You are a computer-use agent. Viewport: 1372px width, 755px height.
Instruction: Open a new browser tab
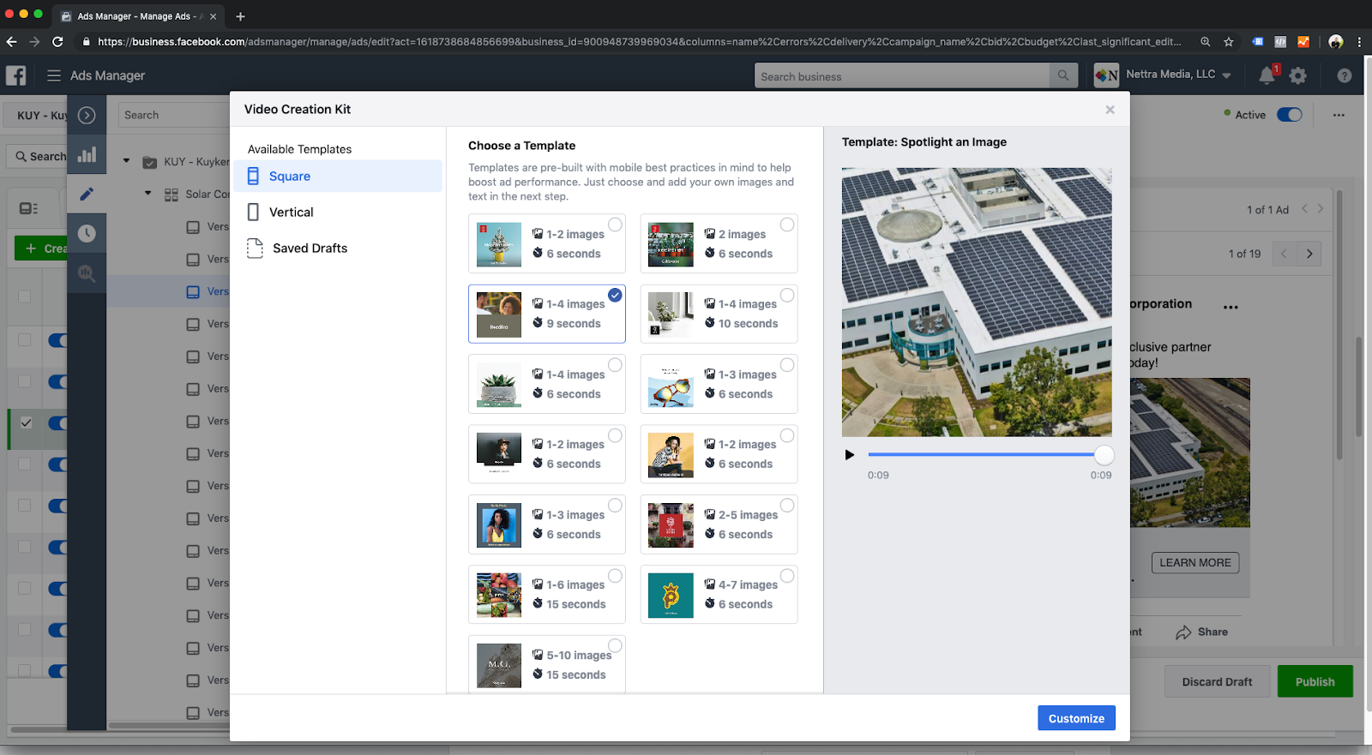click(240, 16)
